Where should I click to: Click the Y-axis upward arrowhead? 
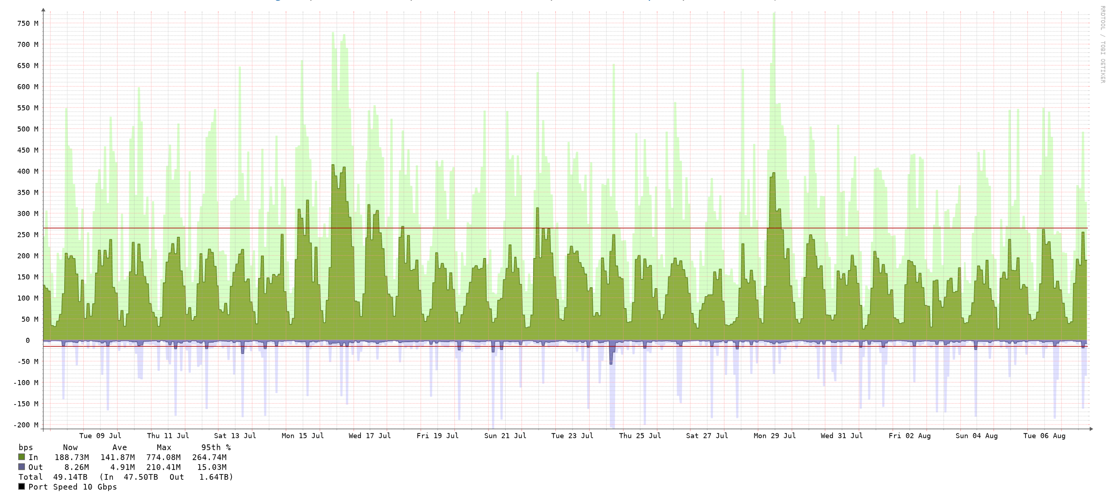43,9
